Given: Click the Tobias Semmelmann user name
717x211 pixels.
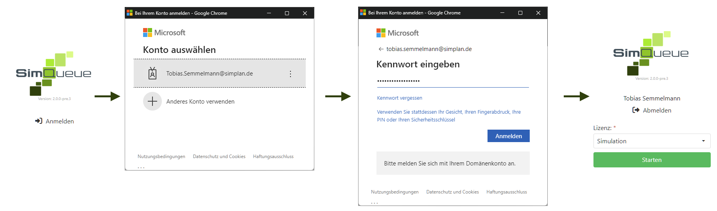Looking at the screenshot, I should coord(652,98).
